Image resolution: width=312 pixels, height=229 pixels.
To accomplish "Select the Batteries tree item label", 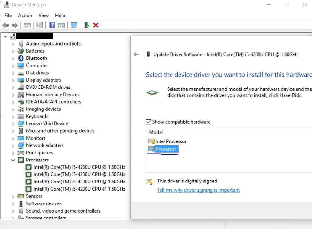I will tap(35, 51).
